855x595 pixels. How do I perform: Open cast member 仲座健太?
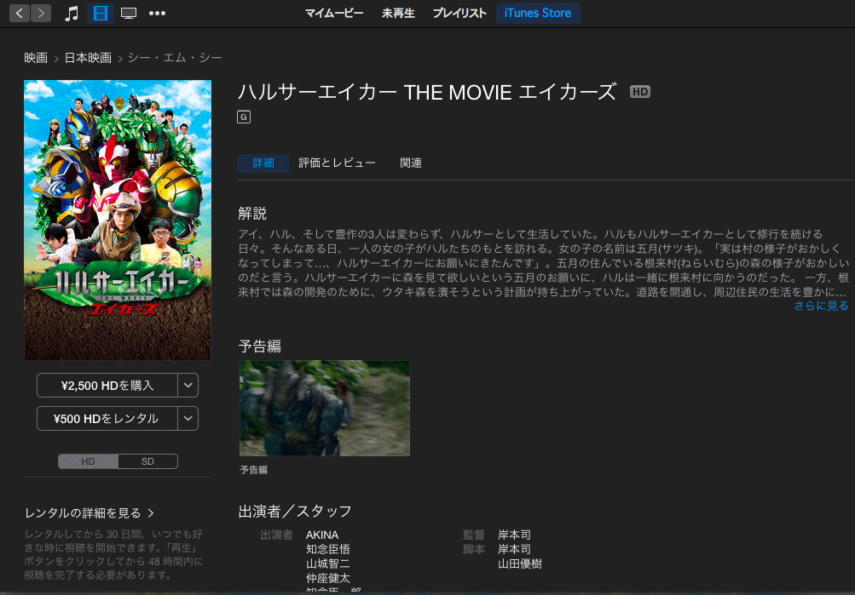point(328,578)
